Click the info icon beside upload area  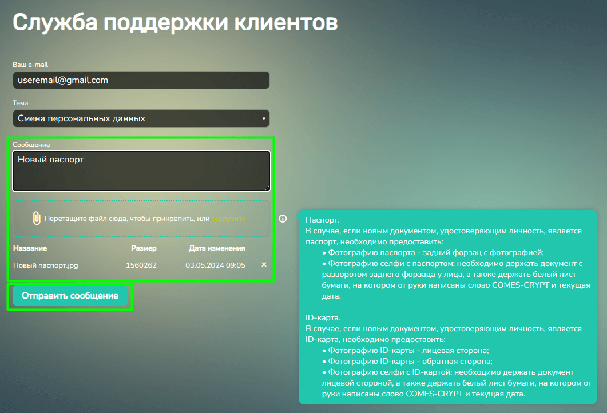(283, 219)
